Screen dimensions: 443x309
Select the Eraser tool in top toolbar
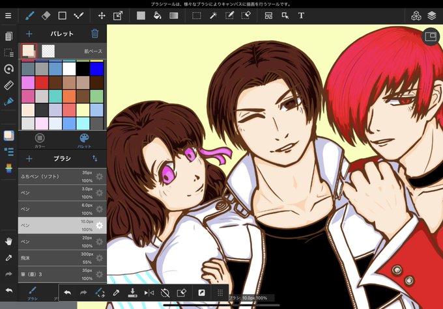click(x=46, y=16)
